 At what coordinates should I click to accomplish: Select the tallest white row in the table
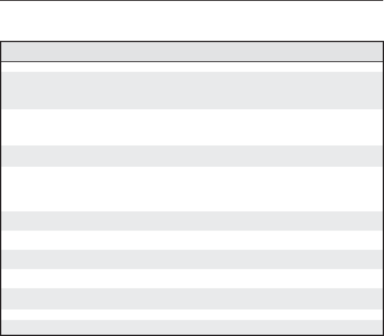click(x=192, y=188)
